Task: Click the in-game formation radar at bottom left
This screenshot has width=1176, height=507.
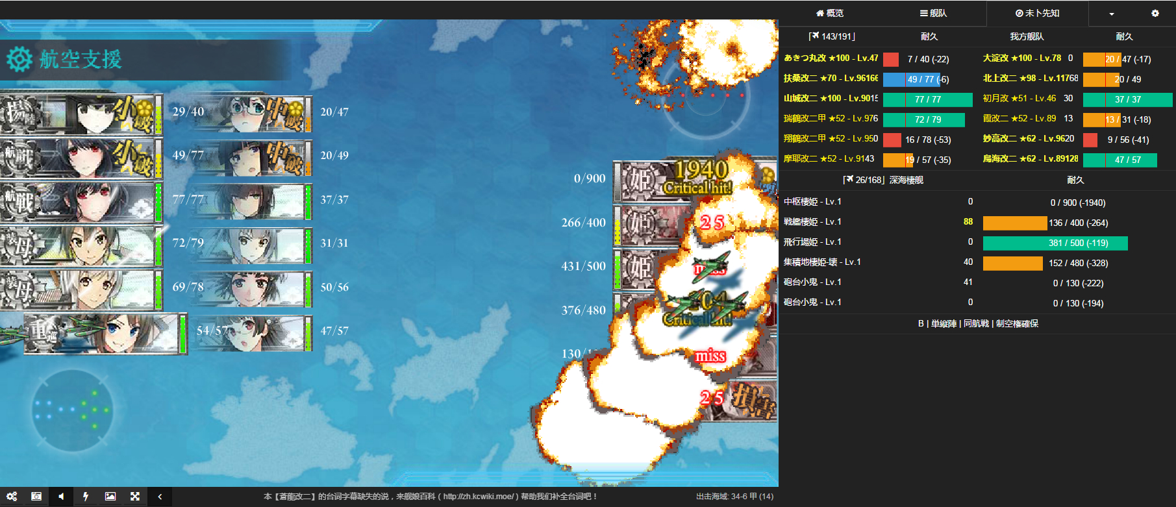Action: tap(72, 410)
